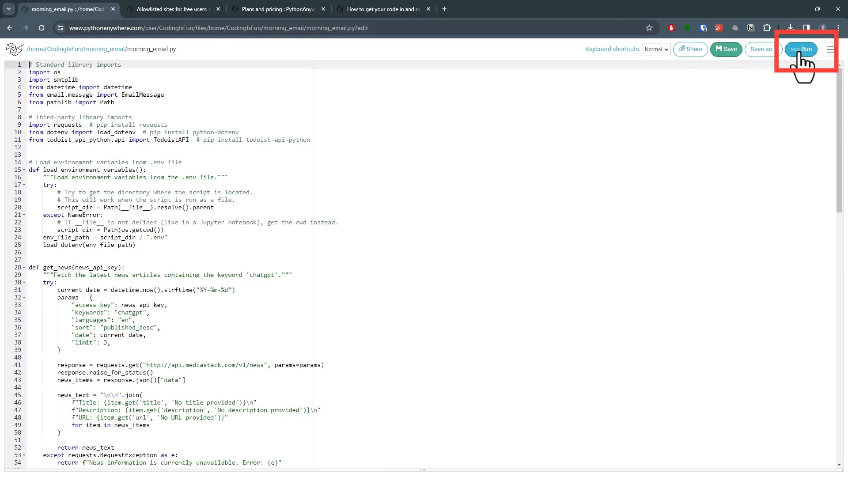Click the browser address bar
The width and height of the screenshot is (848, 477).
tap(265, 28)
